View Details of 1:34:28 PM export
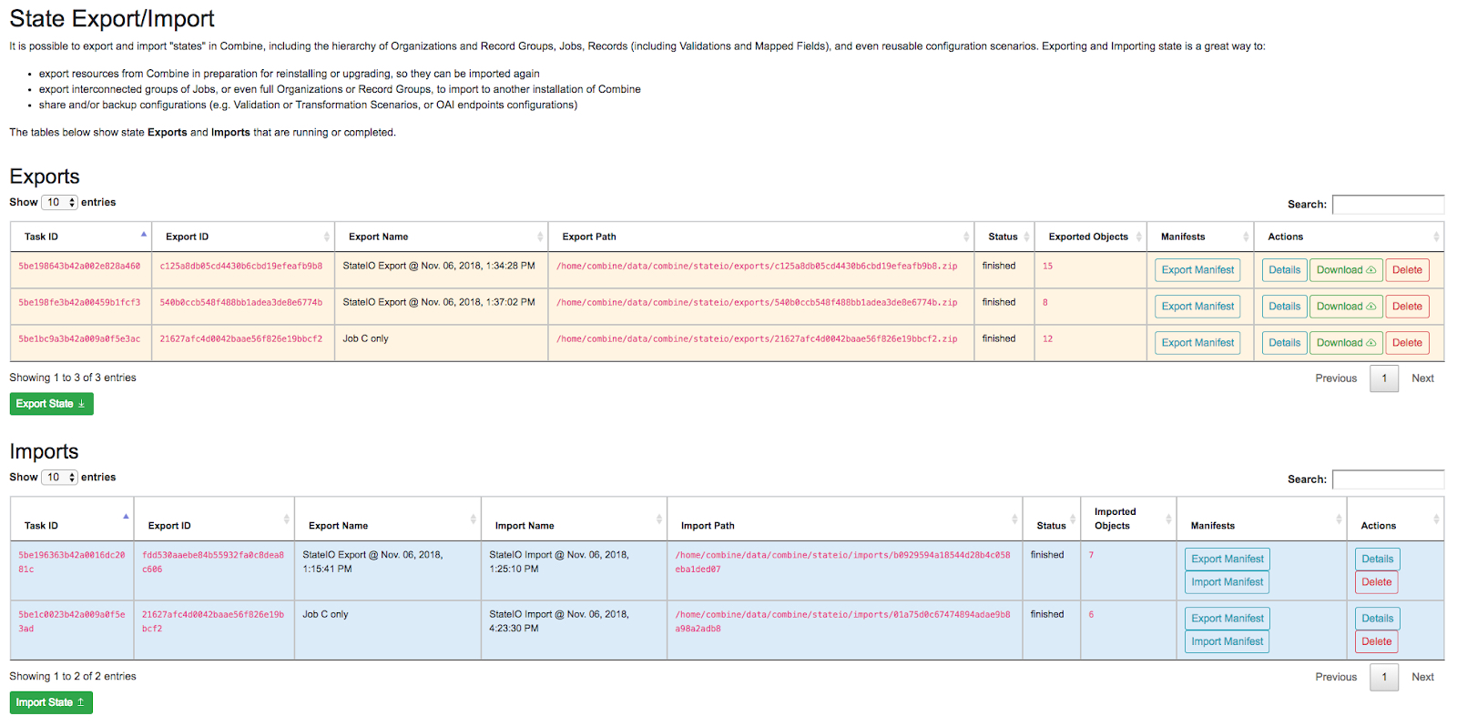This screenshot has width=1457, height=726. tap(1284, 270)
